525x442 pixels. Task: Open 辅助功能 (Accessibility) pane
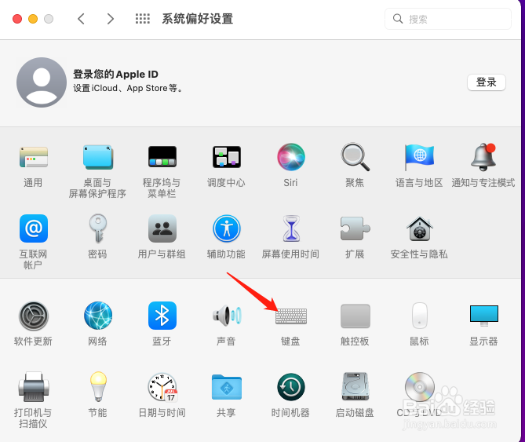pyautogui.click(x=226, y=228)
